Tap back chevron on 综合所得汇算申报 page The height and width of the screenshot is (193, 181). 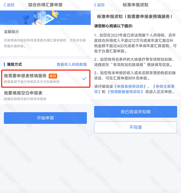[5, 5]
